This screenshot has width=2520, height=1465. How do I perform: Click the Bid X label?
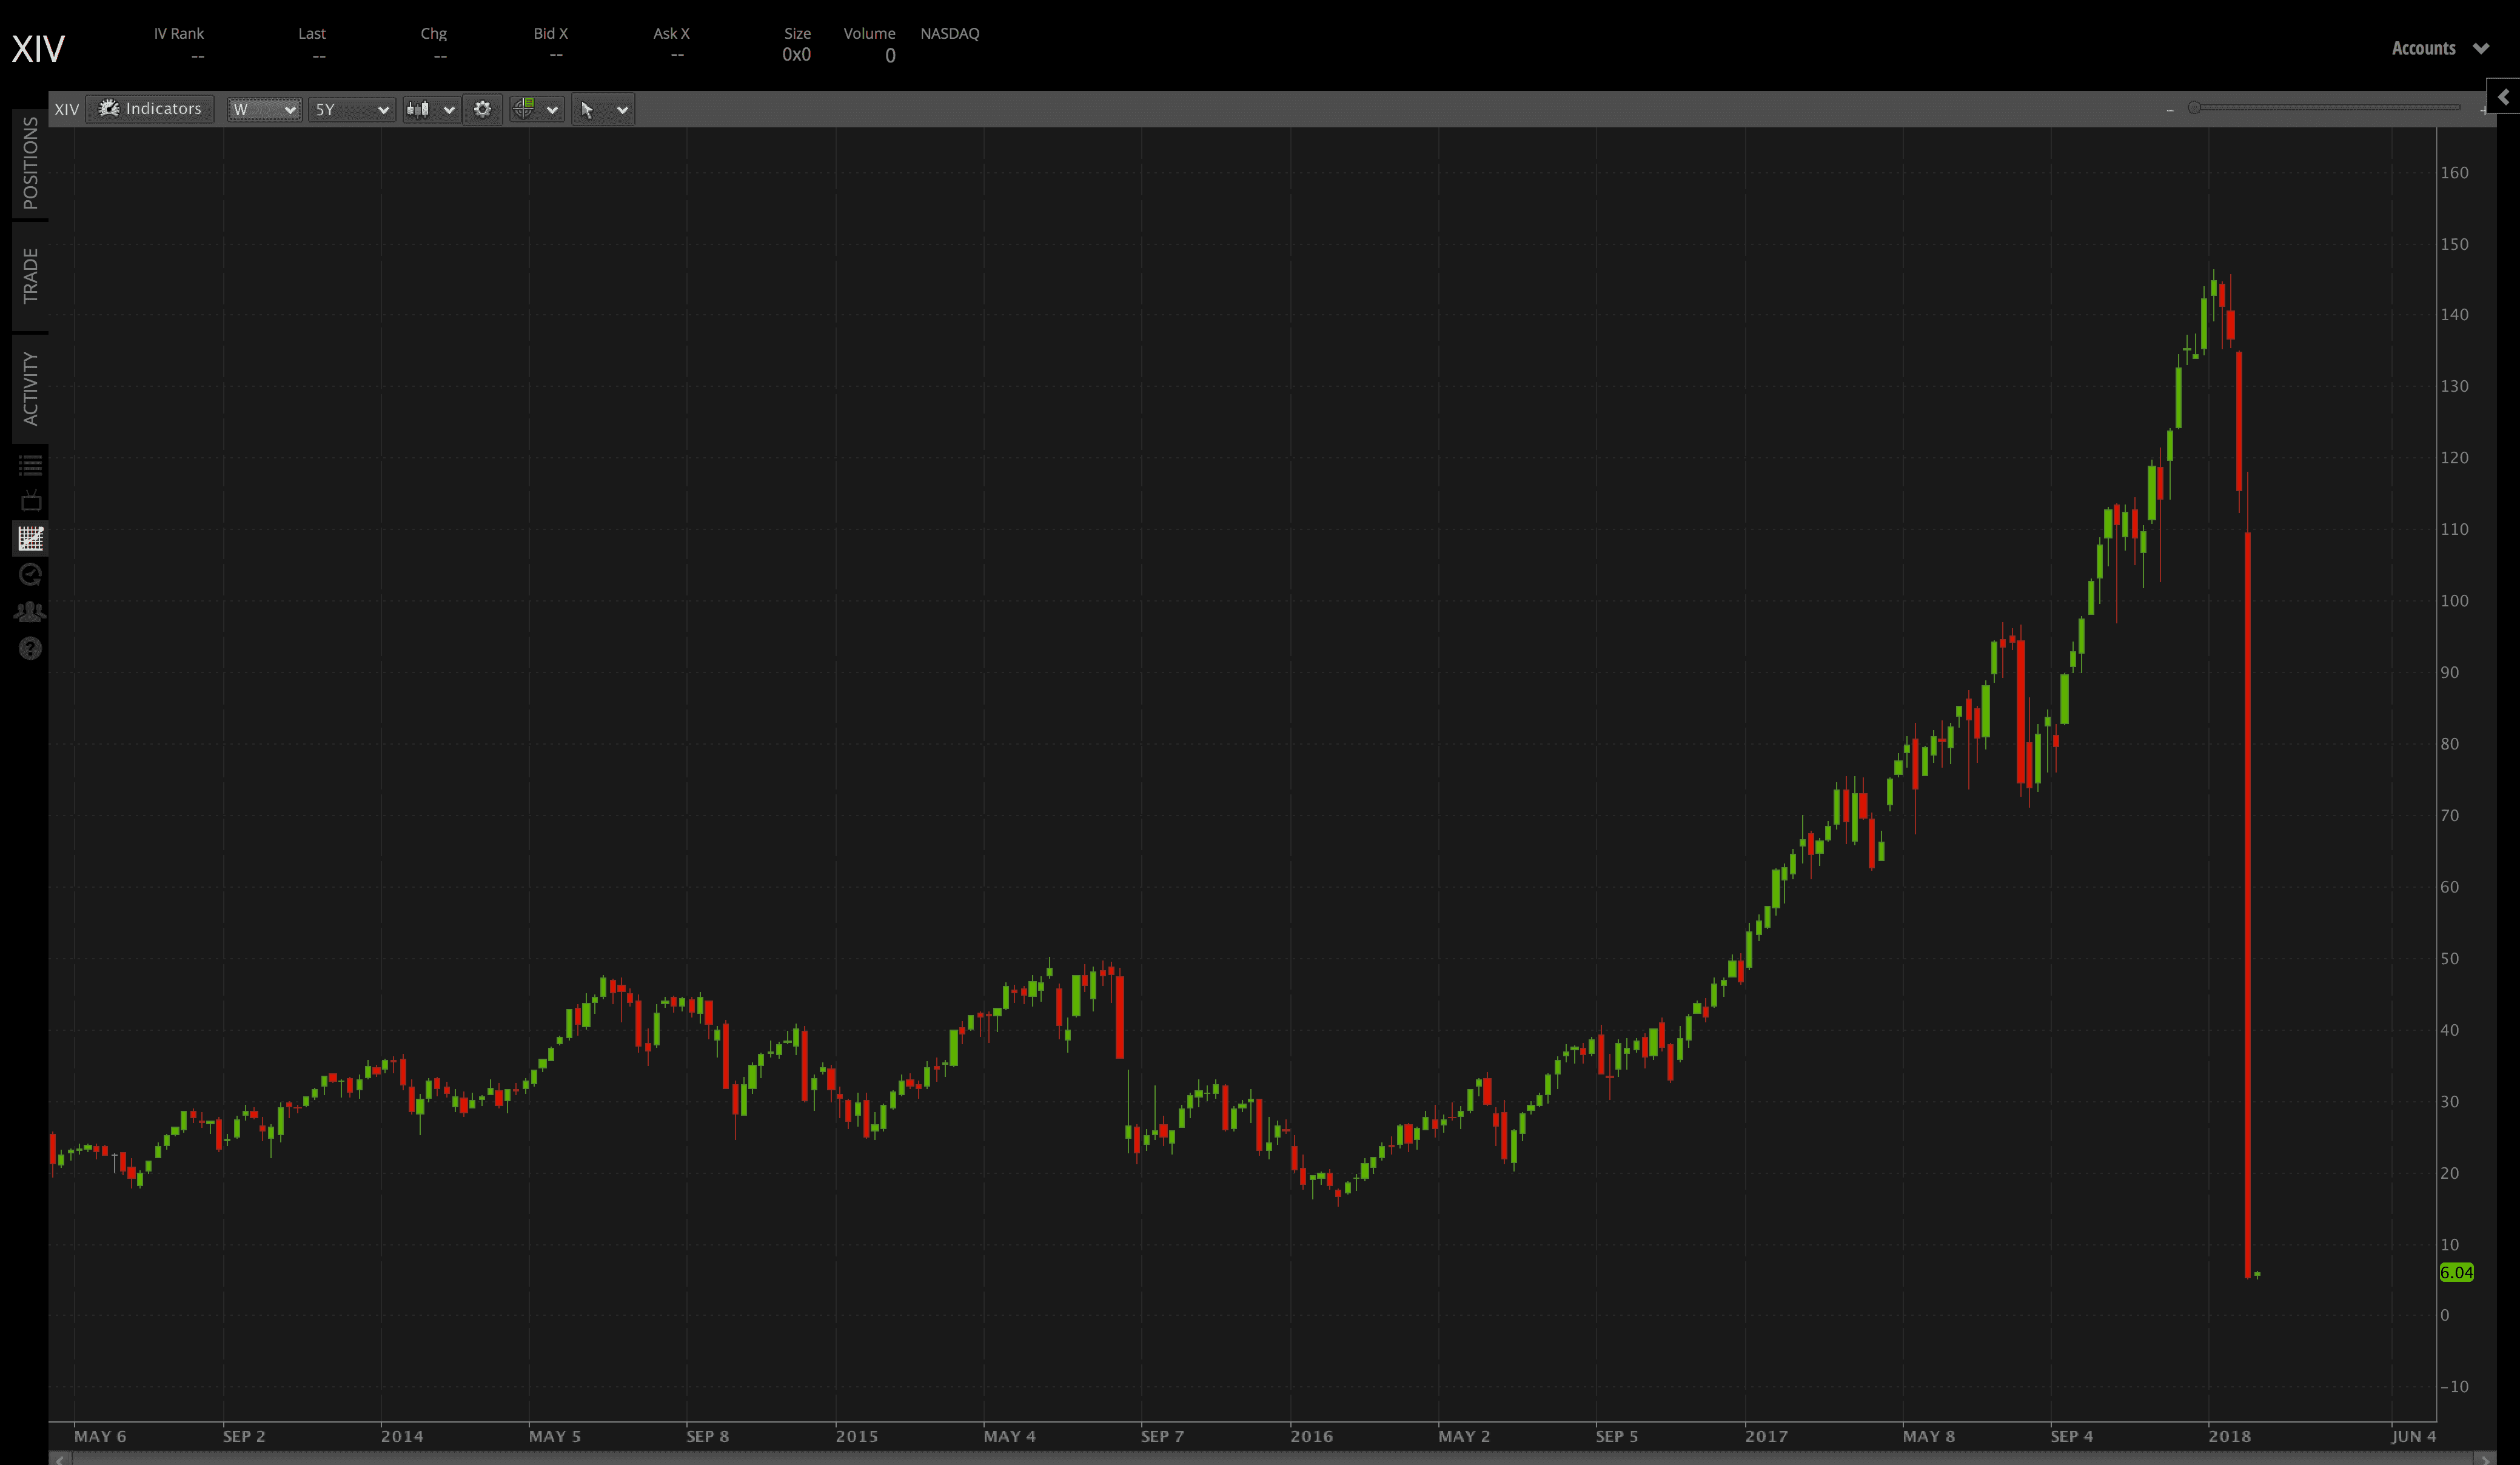pos(551,33)
